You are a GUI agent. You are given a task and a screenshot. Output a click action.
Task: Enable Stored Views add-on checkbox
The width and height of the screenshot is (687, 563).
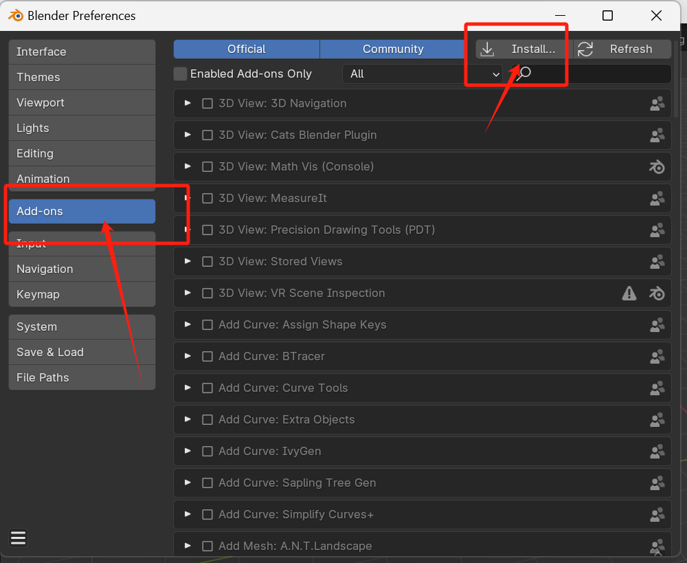[x=207, y=261]
